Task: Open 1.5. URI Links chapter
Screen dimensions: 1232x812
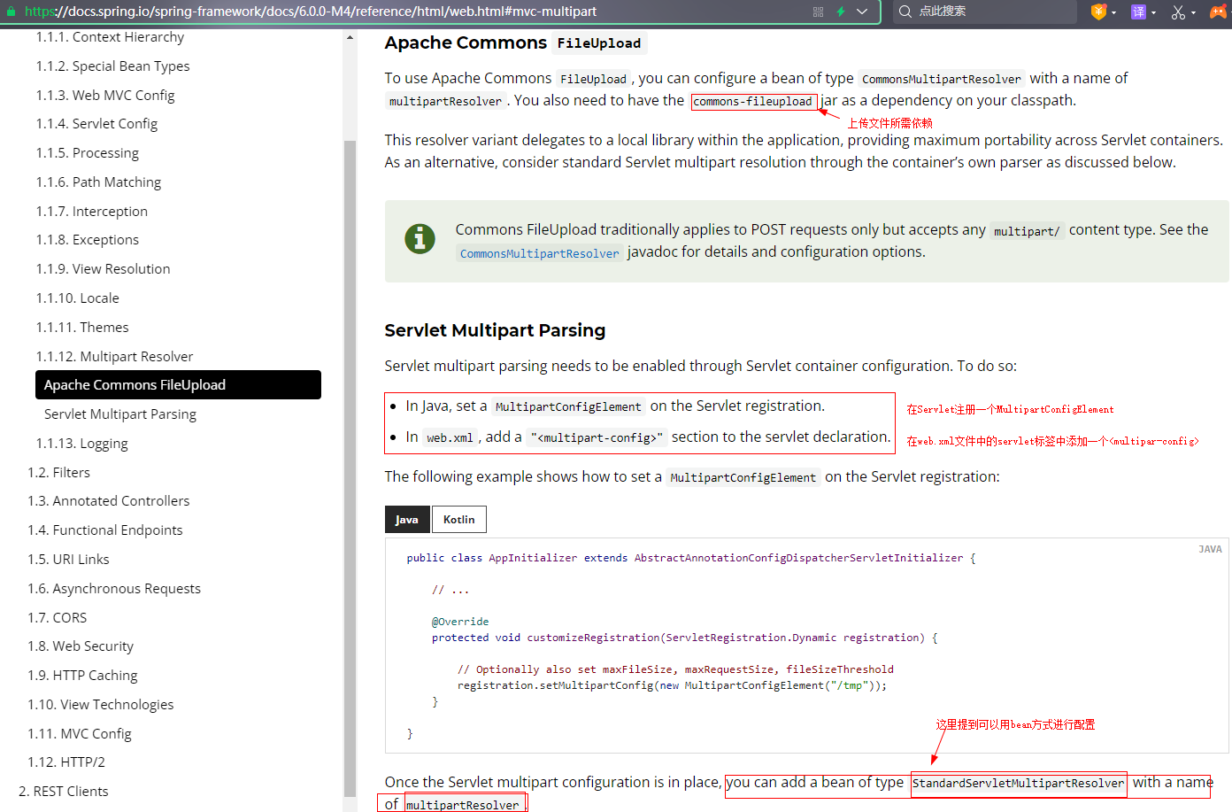Action: coord(68,560)
